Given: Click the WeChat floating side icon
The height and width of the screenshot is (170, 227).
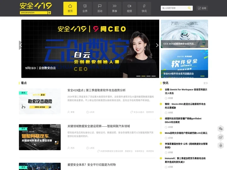Looking at the screenshot, I should click(x=221, y=129).
